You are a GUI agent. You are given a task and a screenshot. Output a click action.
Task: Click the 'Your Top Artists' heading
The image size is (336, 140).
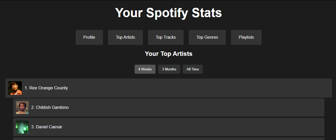tap(169, 54)
